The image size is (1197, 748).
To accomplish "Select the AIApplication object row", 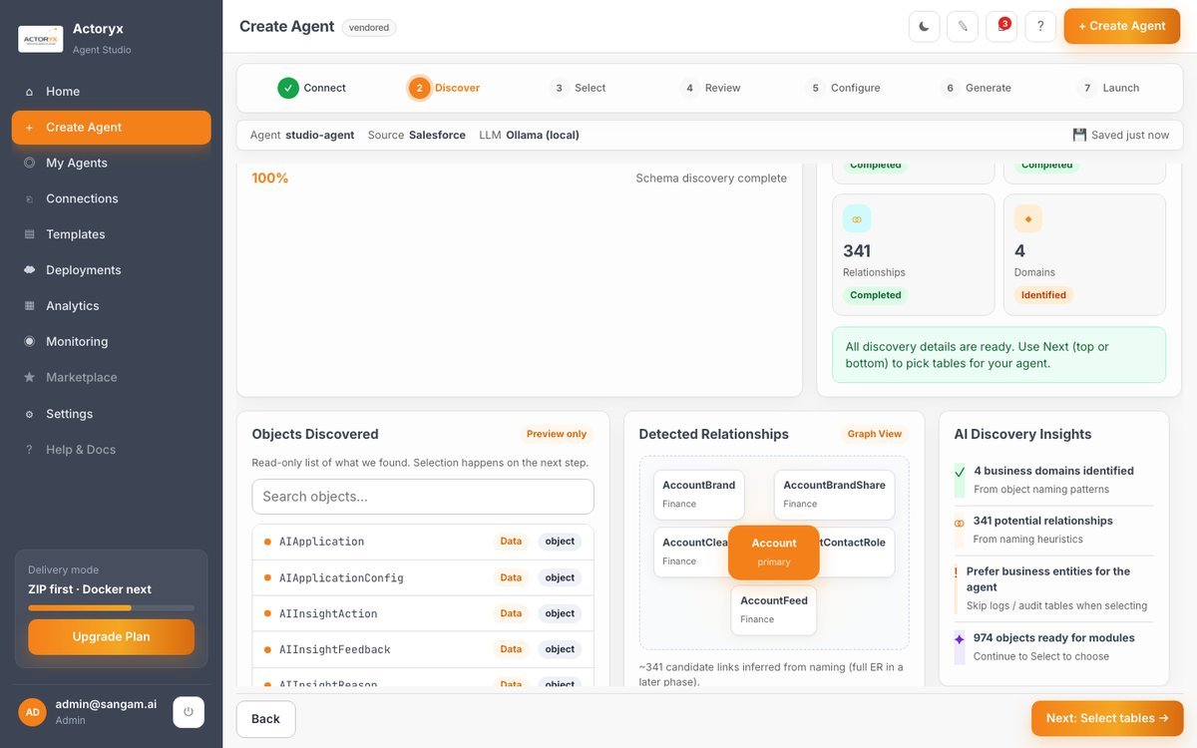I will tap(423, 542).
